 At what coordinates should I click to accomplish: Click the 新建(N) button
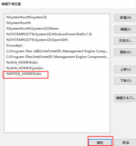tap(125, 18)
